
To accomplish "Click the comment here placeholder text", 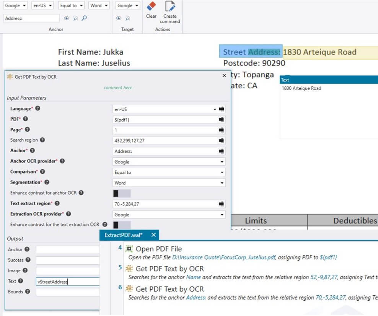I will click(118, 88).
